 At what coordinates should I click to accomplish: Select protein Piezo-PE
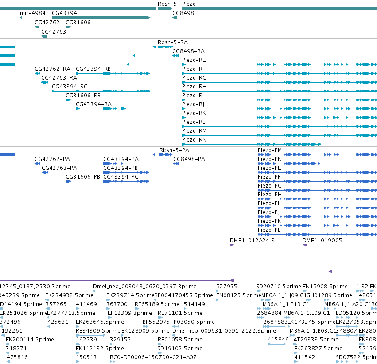coord(269,168)
